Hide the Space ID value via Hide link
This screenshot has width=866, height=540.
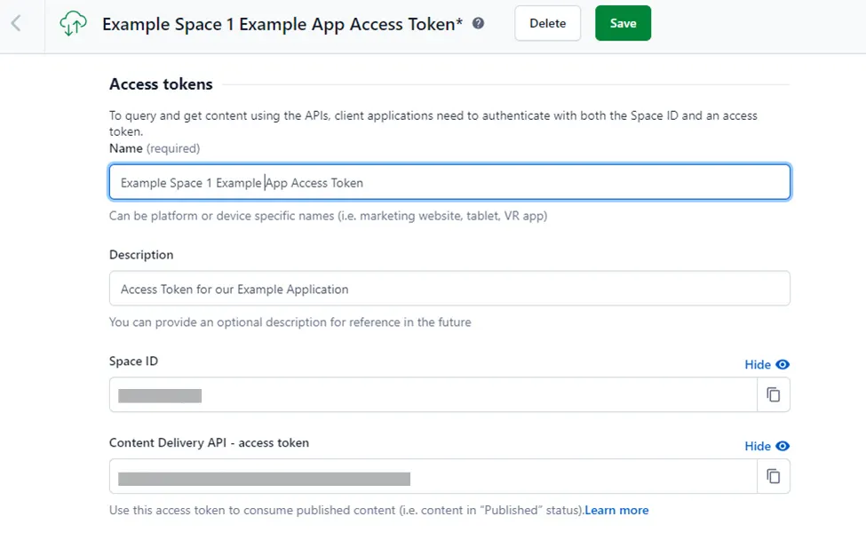tap(758, 364)
